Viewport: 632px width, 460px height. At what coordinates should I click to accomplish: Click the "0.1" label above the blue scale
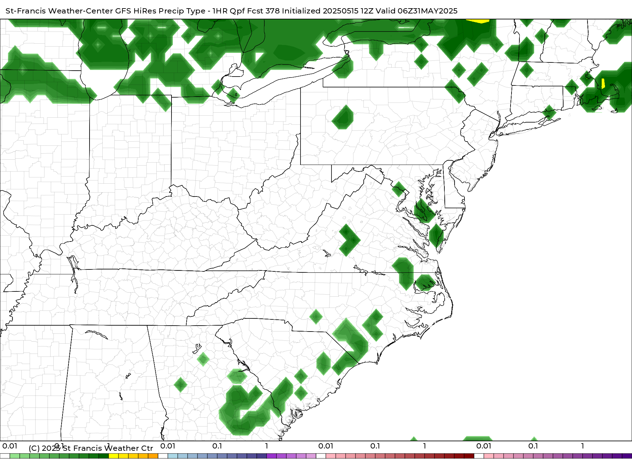tap(217, 446)
